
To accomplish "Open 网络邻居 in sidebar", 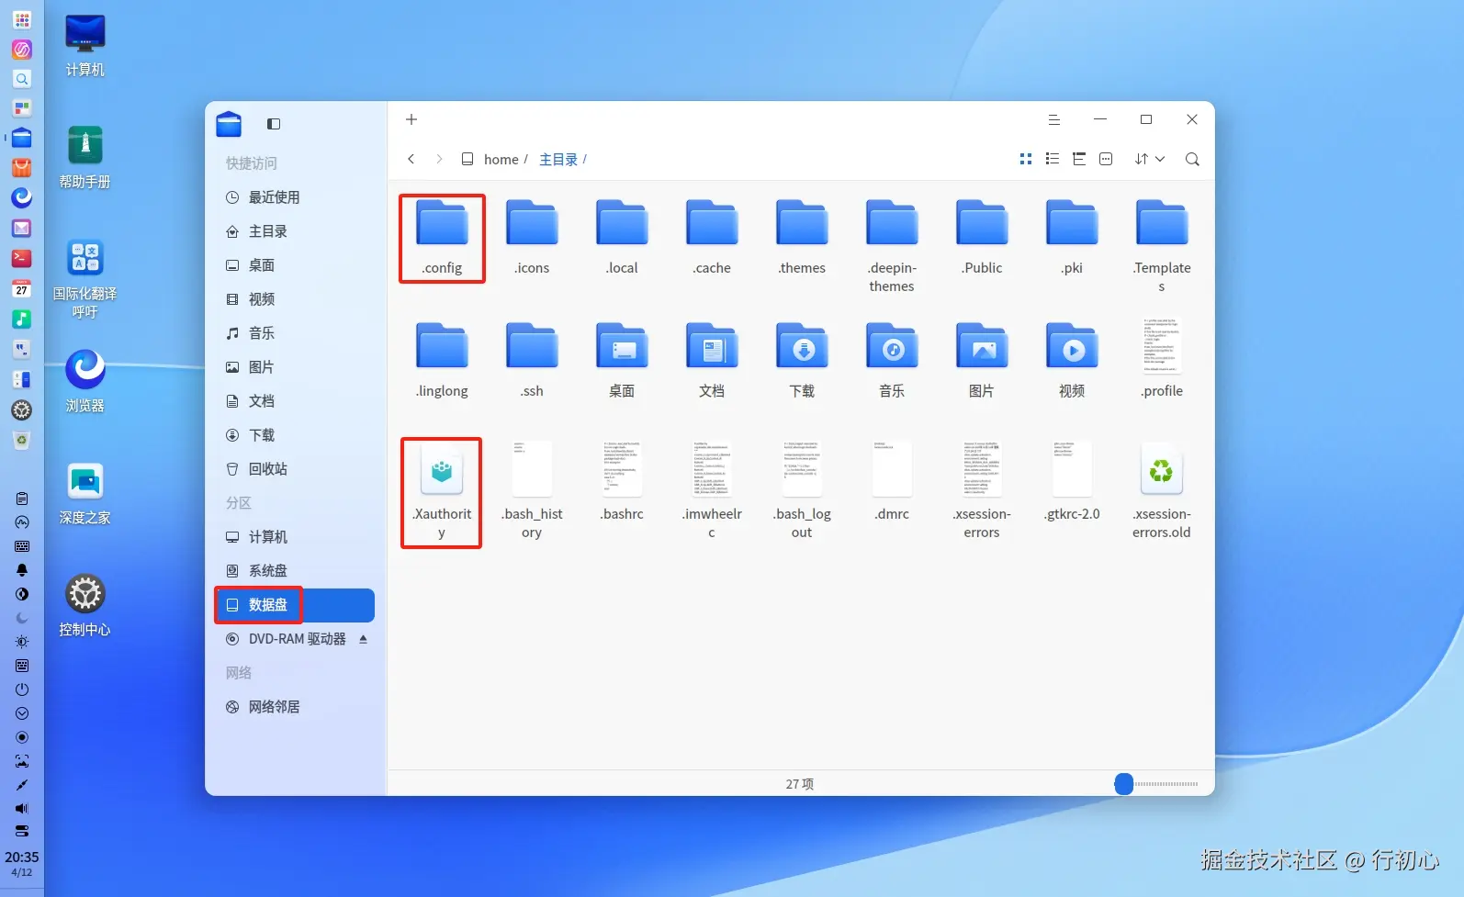I will [x=295, y=707].
